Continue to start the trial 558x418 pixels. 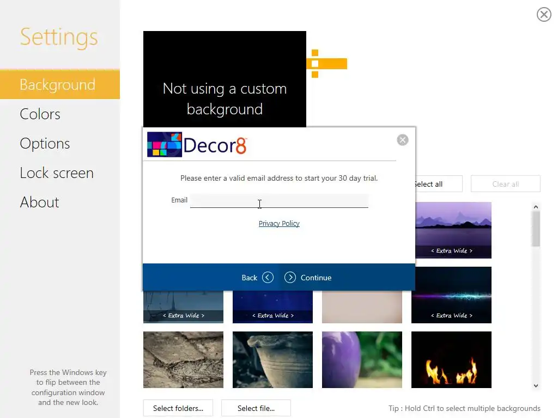click(x=316, y=278)
